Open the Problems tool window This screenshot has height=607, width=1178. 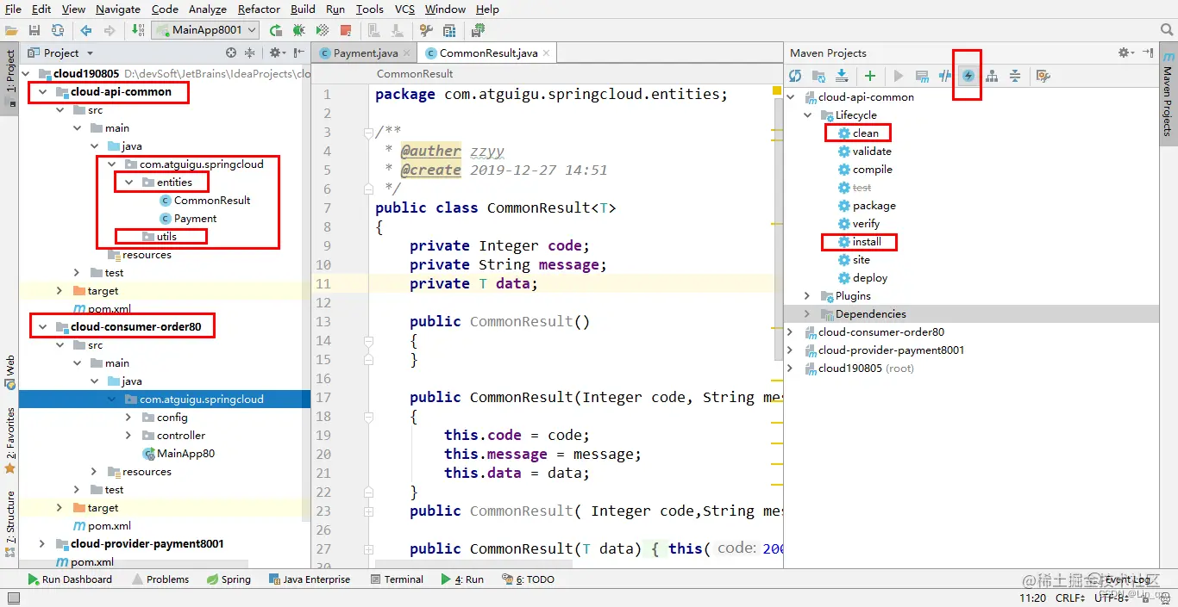click(x=160, y=579)
